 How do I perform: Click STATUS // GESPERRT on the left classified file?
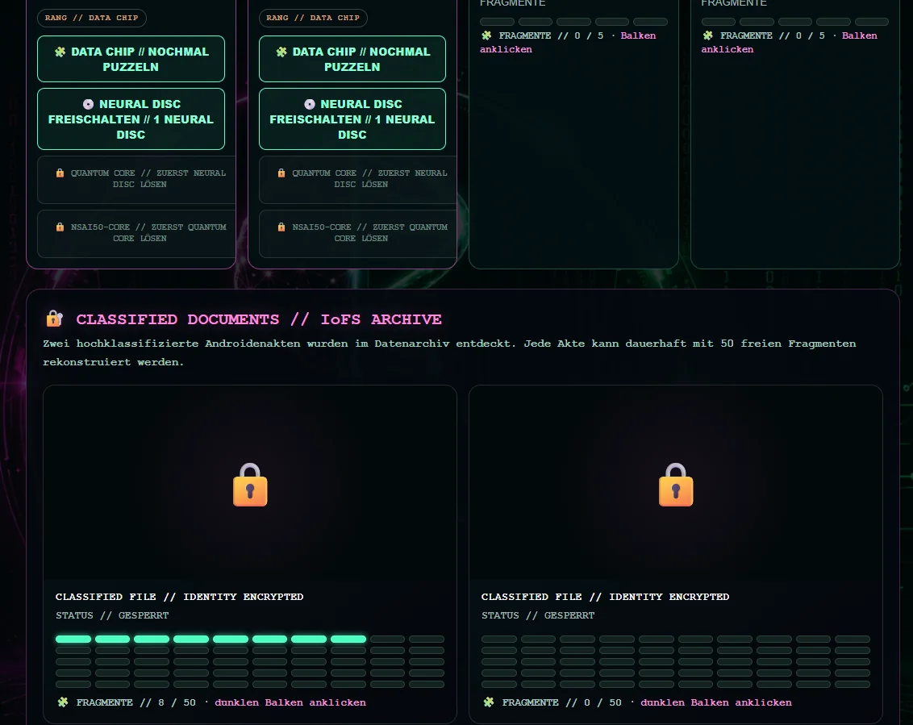coord(112,615)
